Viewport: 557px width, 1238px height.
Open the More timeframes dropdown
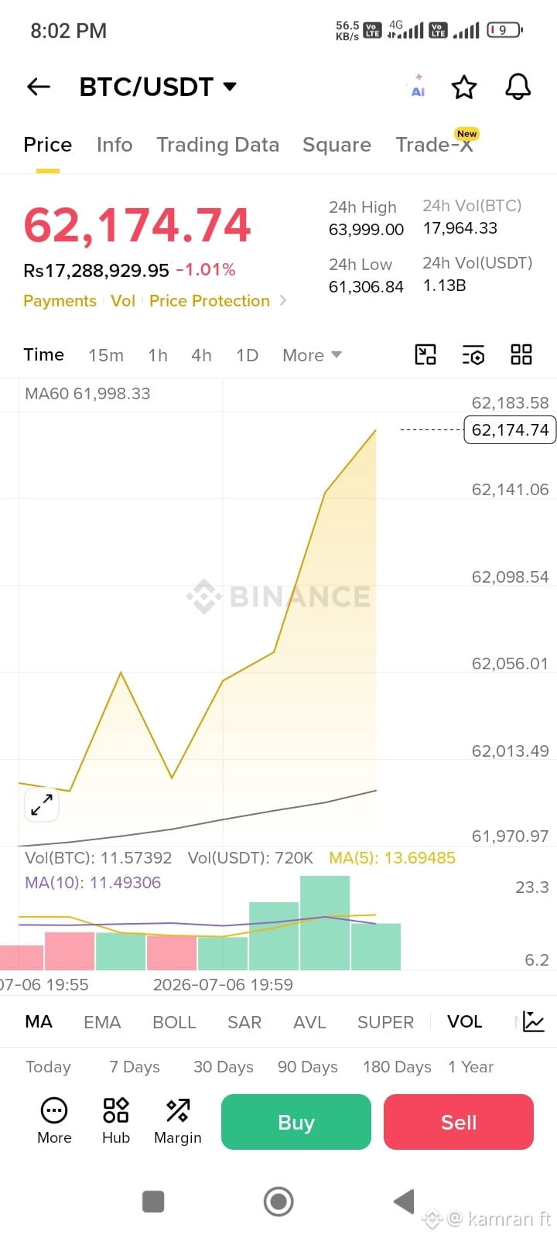[x=312, y=355]
